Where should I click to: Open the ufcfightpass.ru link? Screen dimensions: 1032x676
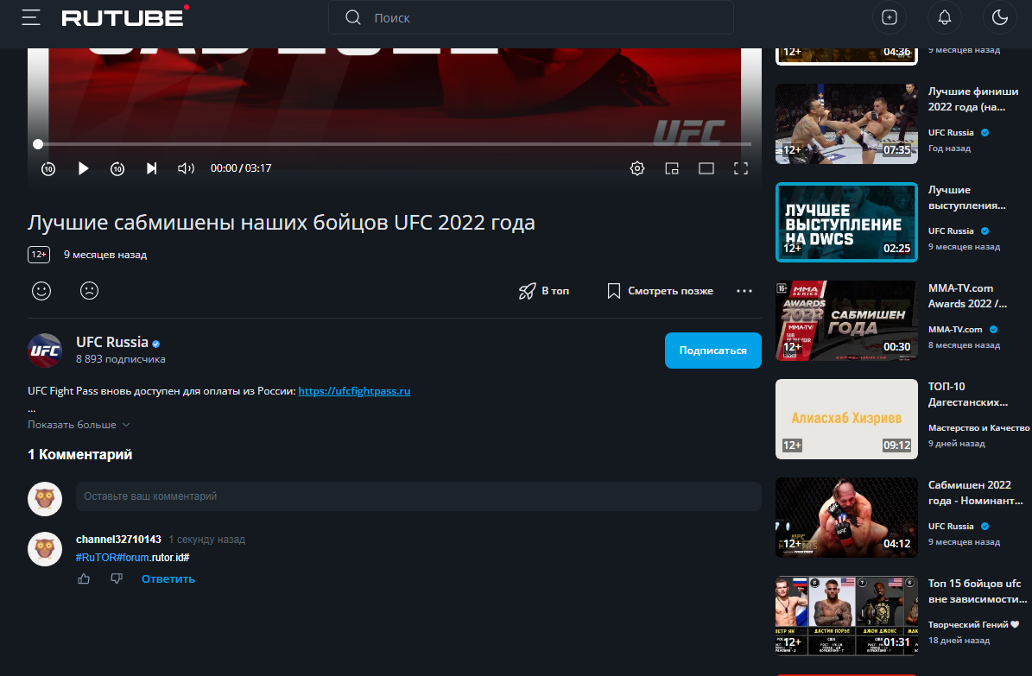pyautogui.click(x=354, y=391)
